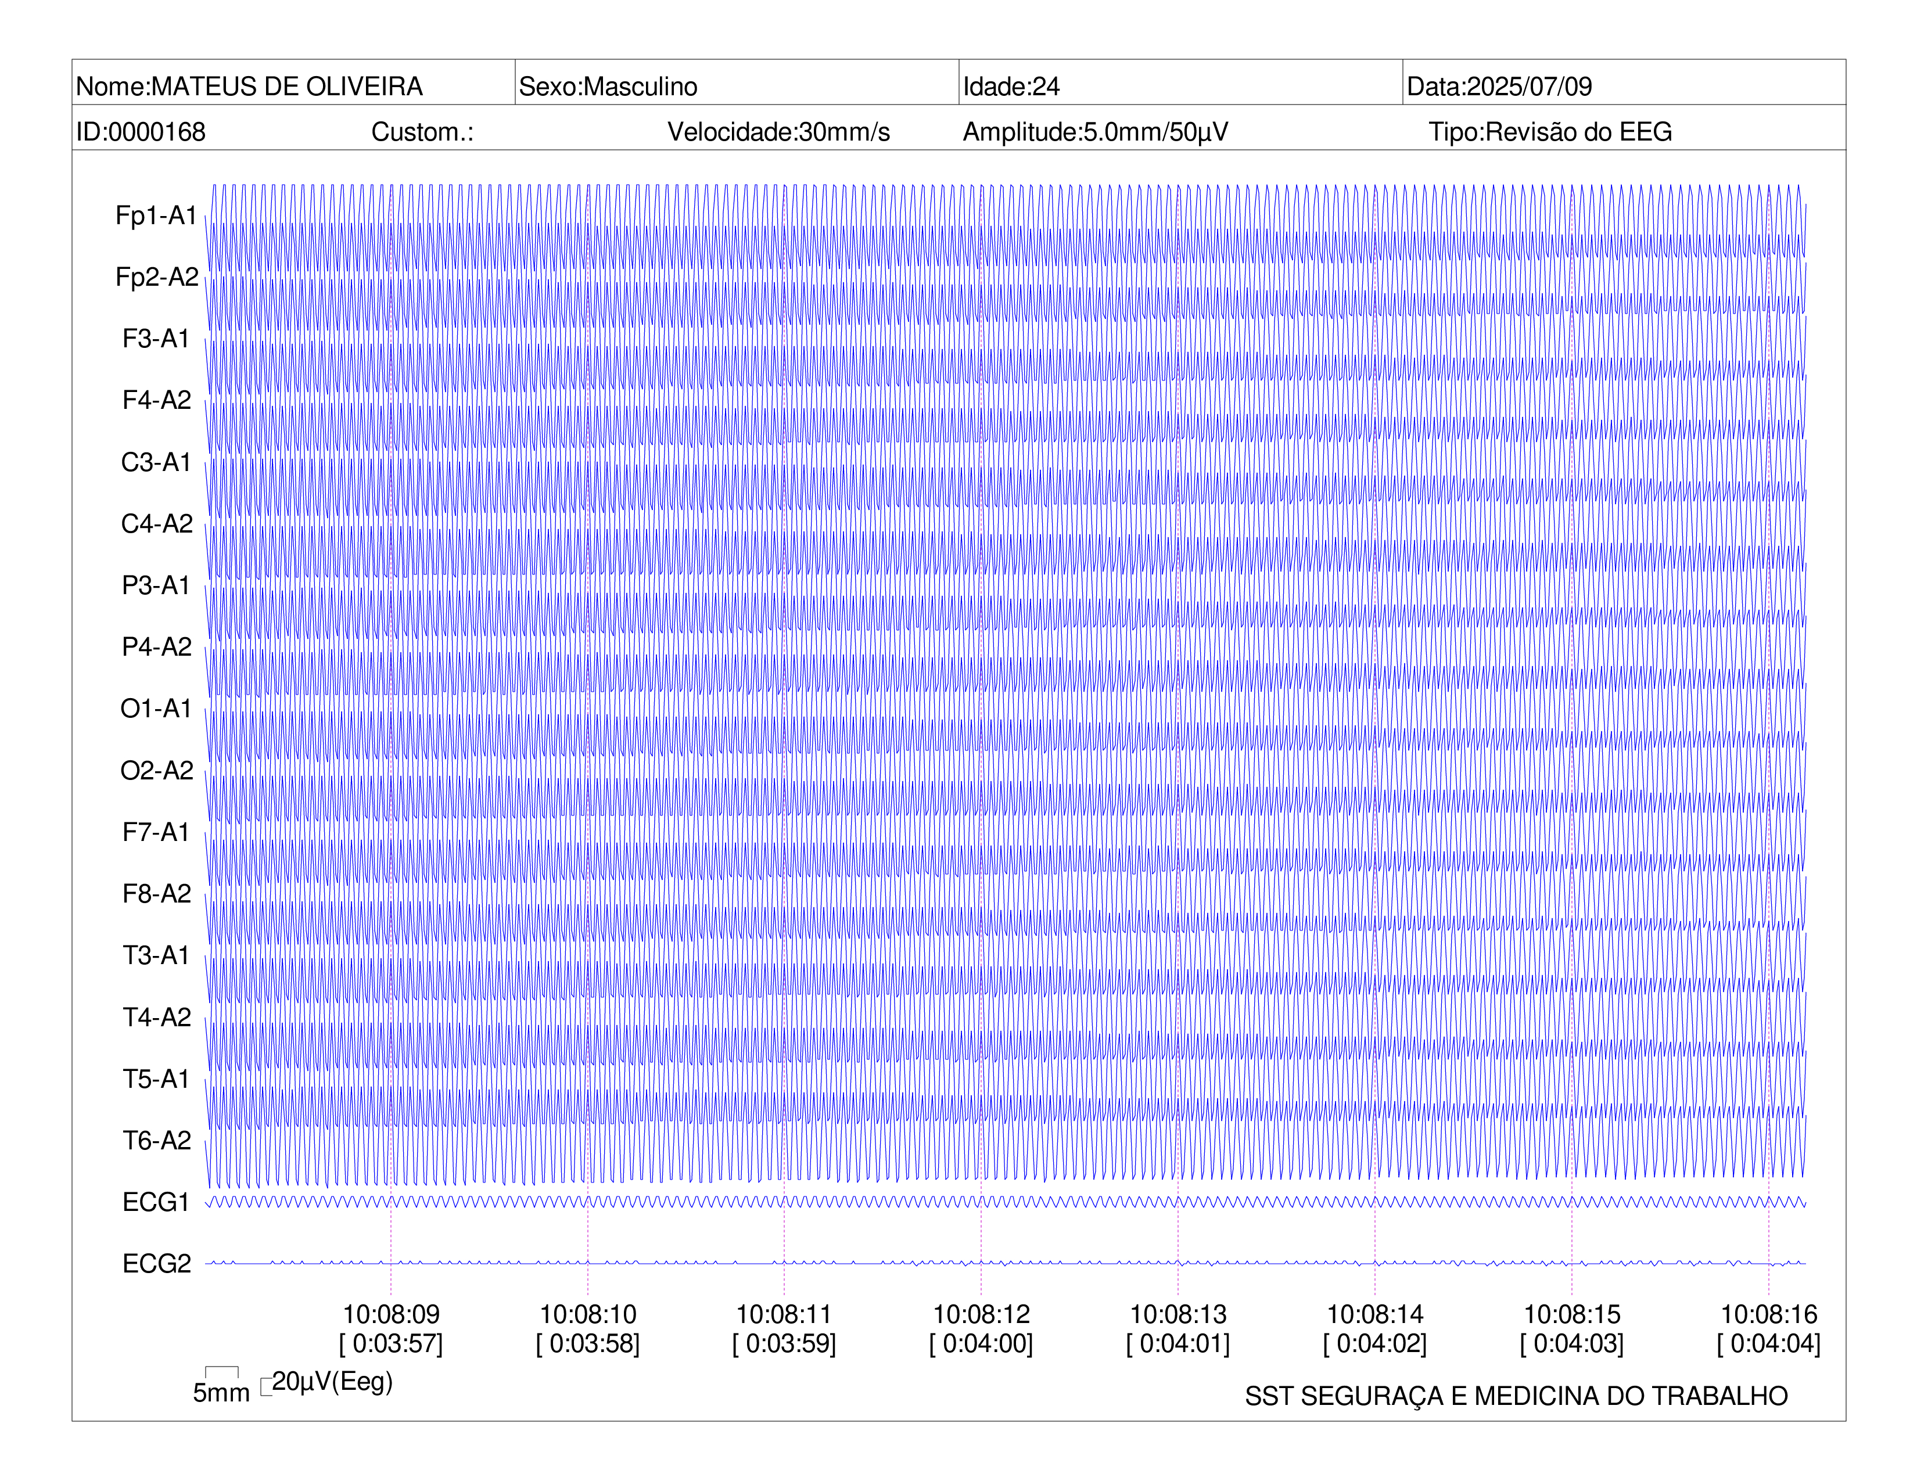Select the F8-A2 channel label
Screen dimensions: 1917x1481
(157, 893)
